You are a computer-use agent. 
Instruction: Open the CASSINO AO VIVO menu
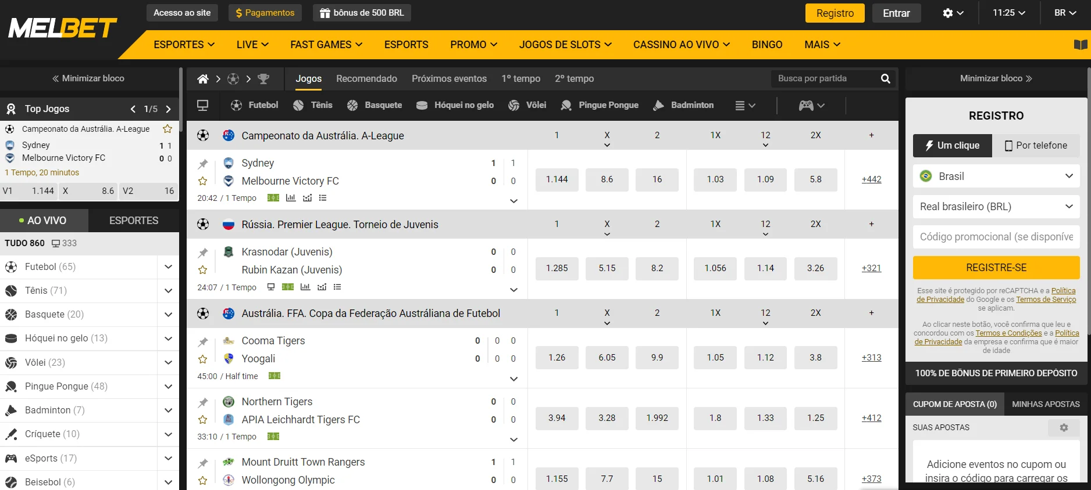pyautogui.click(x=682, y=45)
